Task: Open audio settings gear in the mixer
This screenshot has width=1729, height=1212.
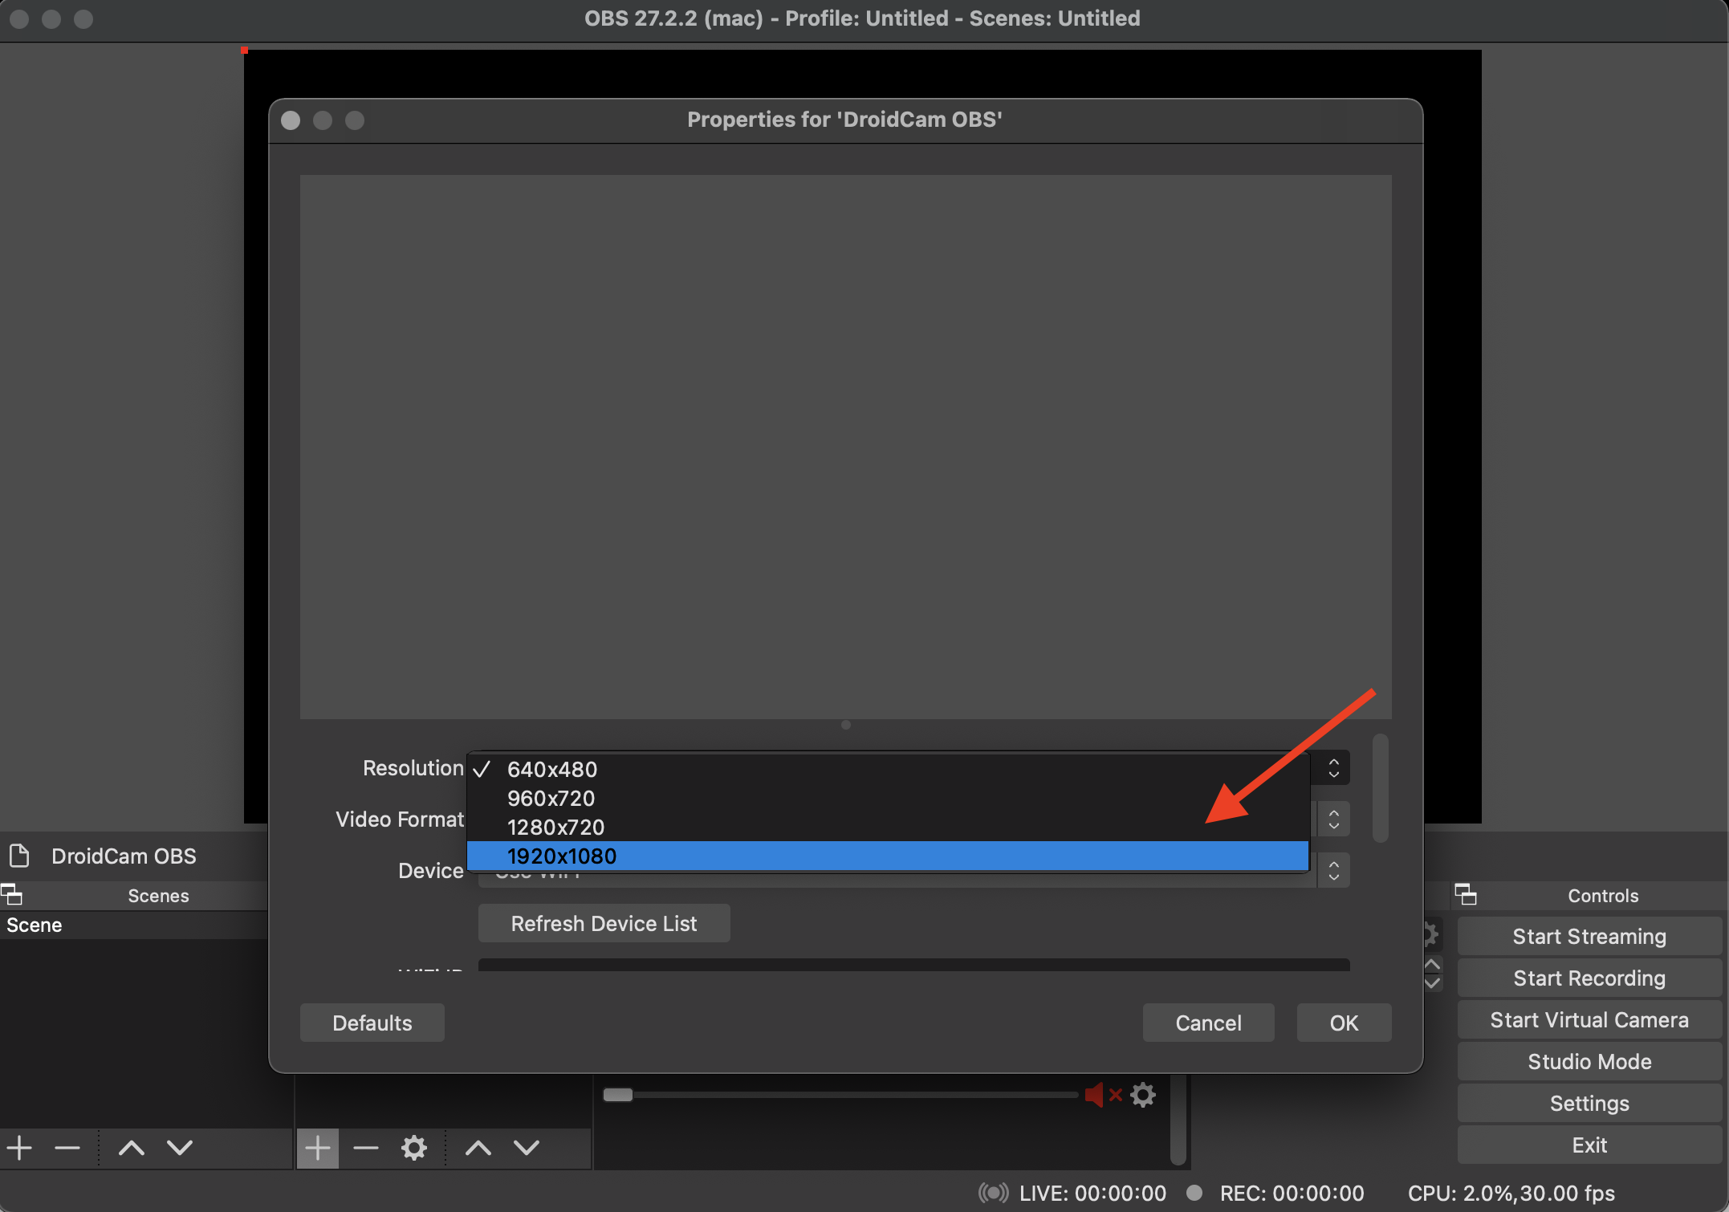Action: (1143, 1095)
